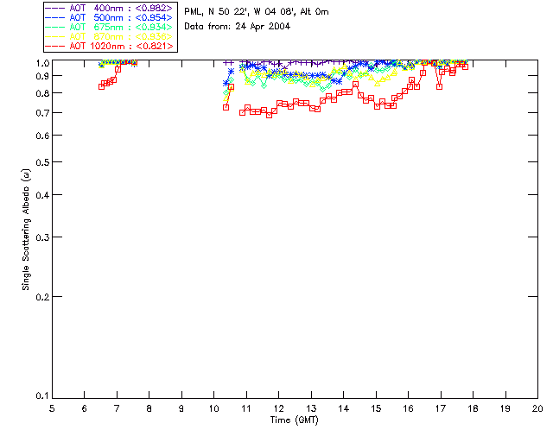This screenshot has width=553, height=442.
Task: Click the x-axis tick label 20
Action: tap(537, 408)
